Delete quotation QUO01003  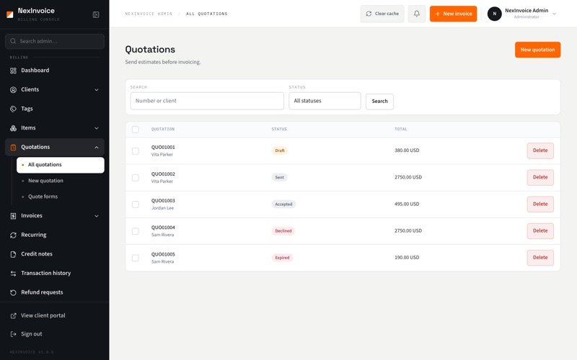click(540, 204)
